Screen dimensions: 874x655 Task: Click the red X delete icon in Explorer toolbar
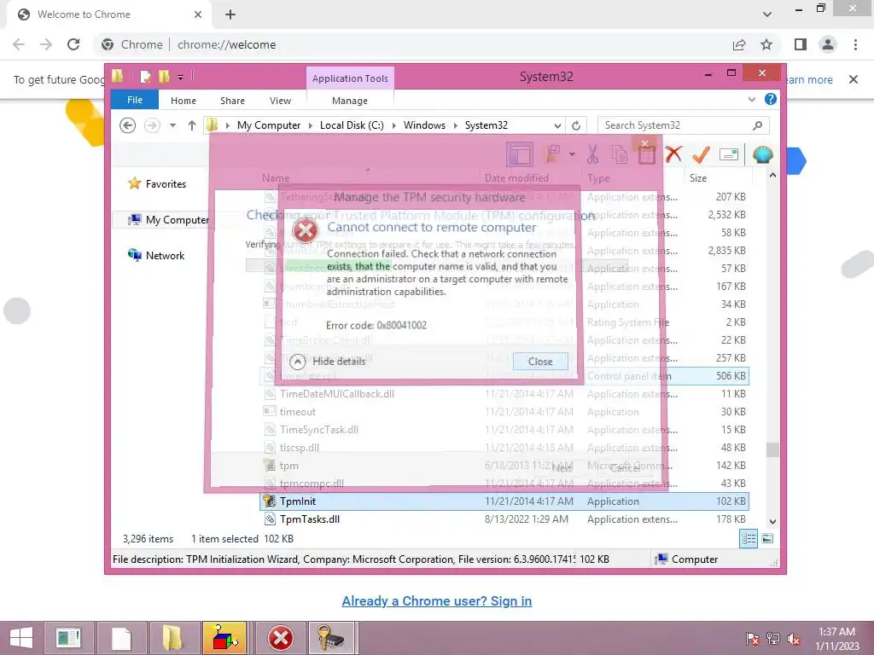coord(673,154)
